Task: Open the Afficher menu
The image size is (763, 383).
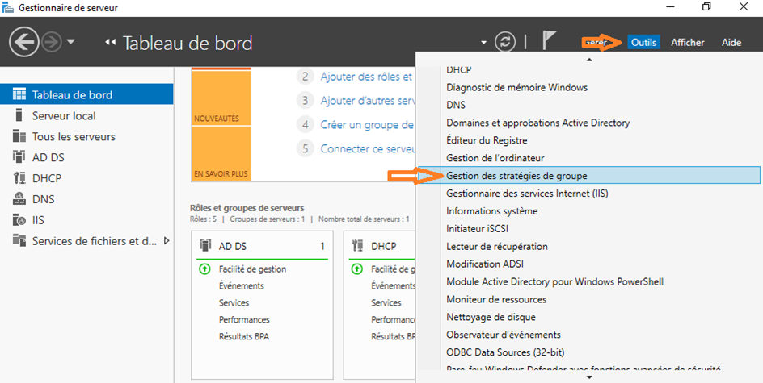Action: pyautogui.click(x=688, y=43)
